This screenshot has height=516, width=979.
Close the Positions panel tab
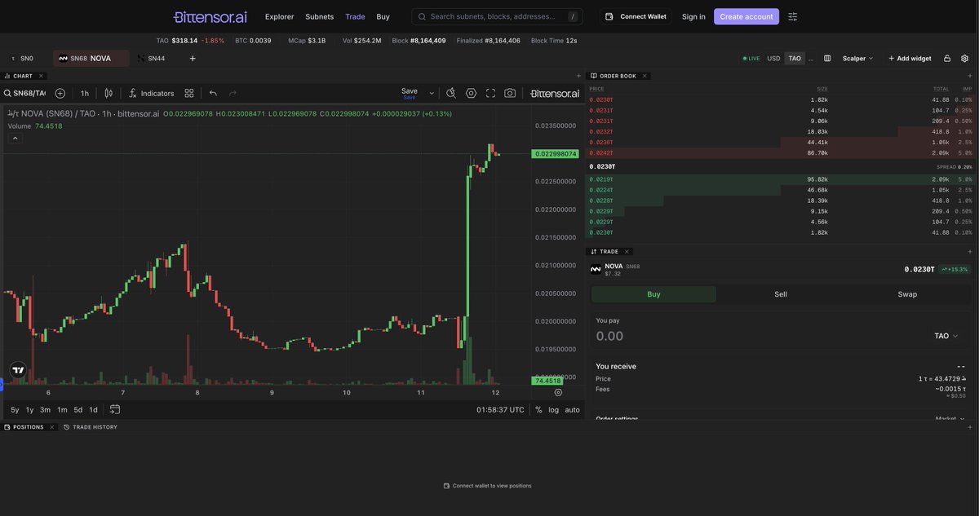52,427
